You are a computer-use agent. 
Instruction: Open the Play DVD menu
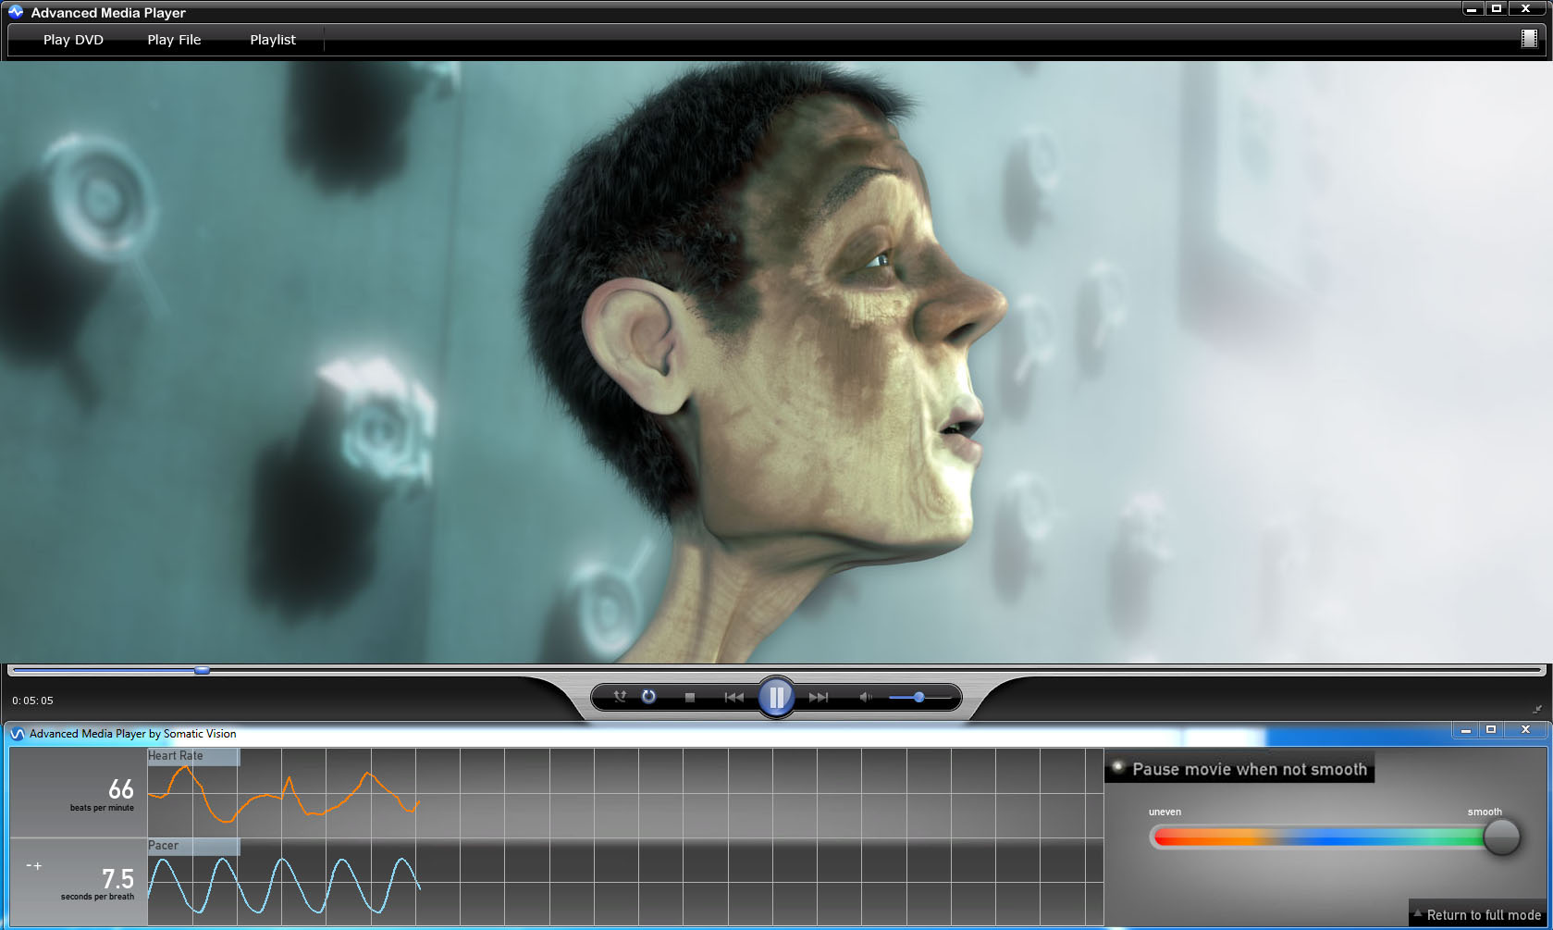pyautogui.click(x=73, y=40)
